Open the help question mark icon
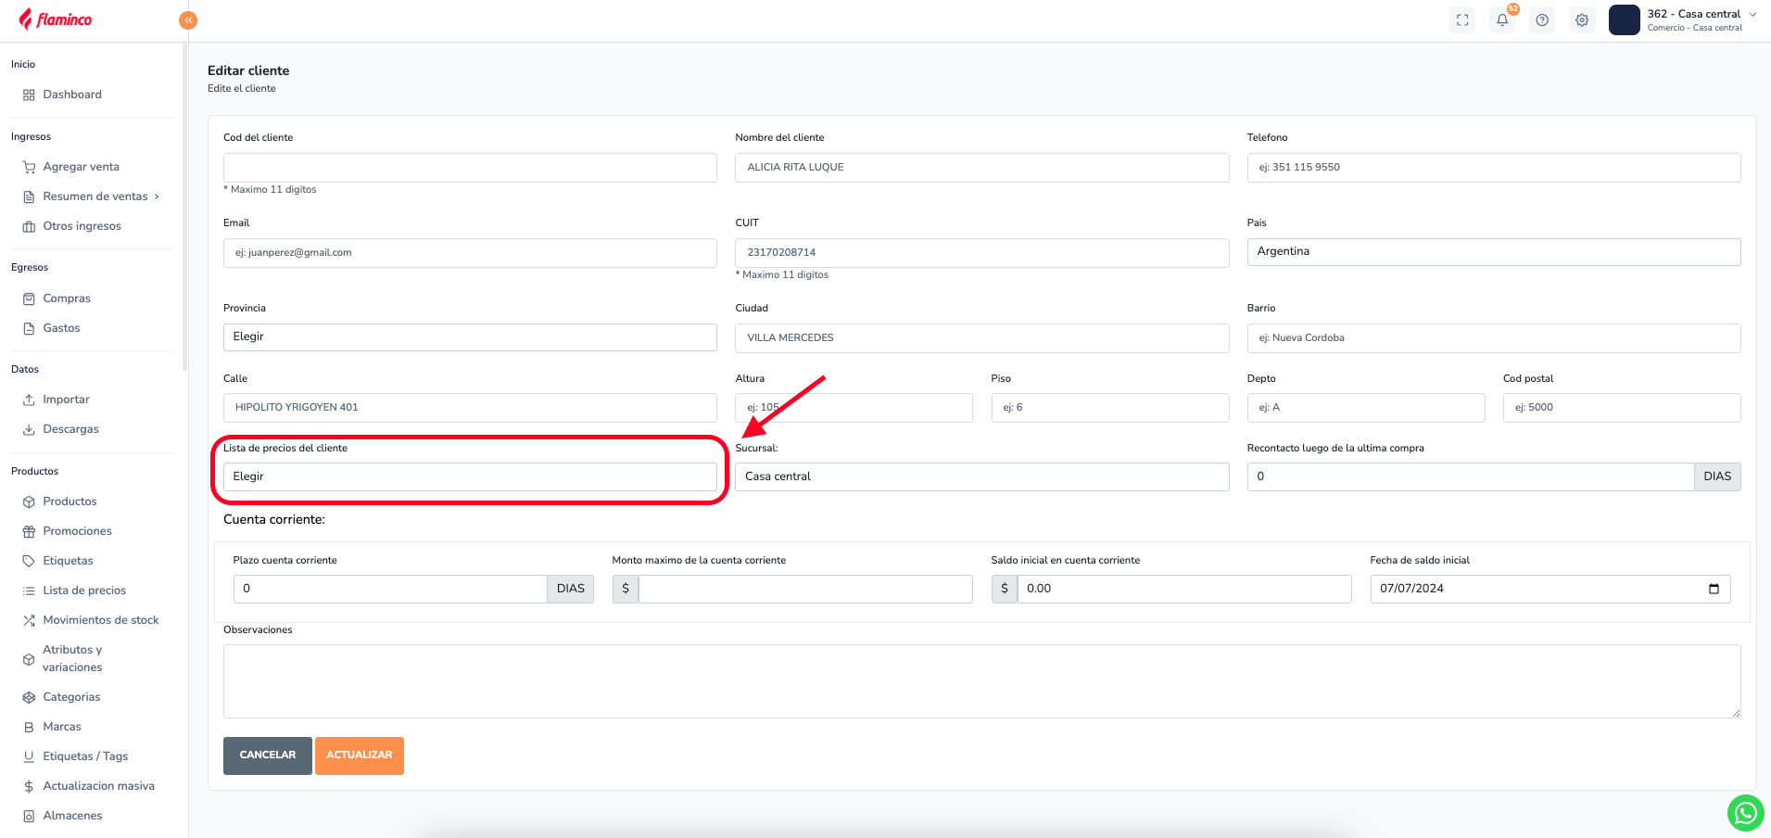Screen dimensions: 1771x838 [1542, 20]
